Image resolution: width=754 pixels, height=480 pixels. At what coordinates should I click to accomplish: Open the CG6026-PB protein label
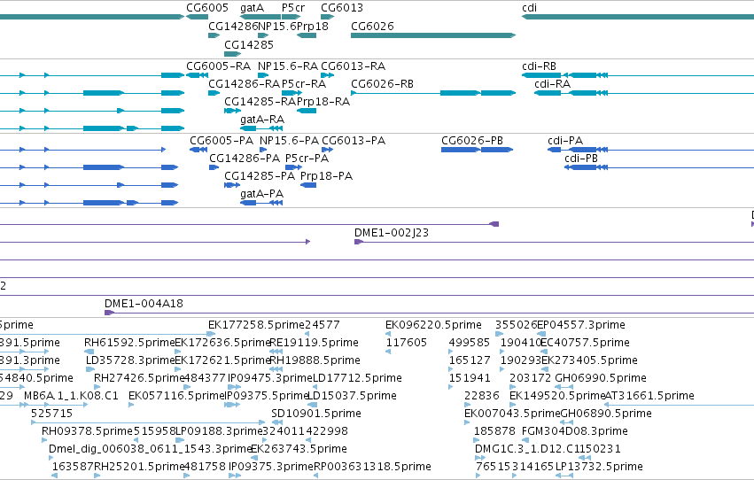pos(472,140)
